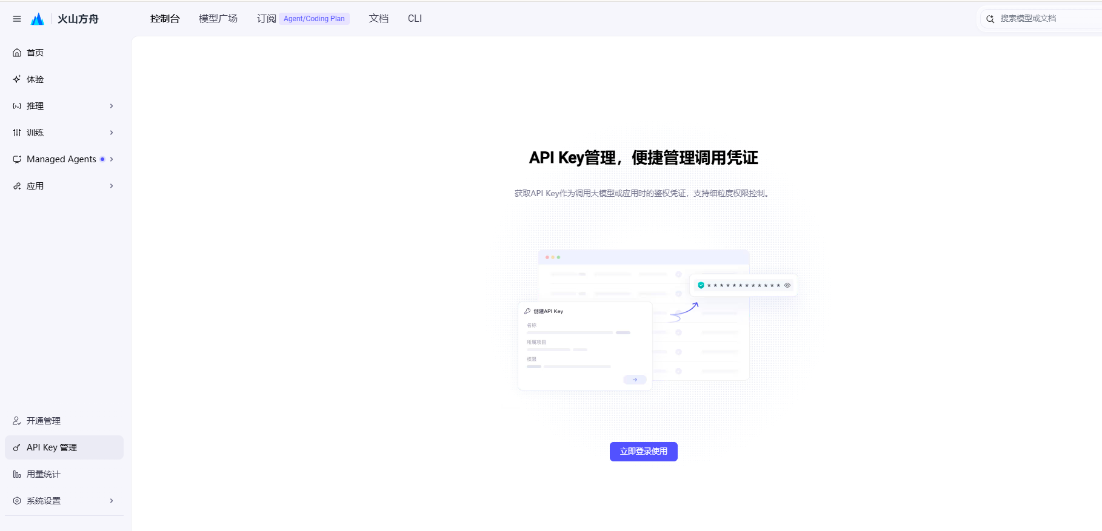Open the 控制台 top tab
1102x531 pixels.
pyautogui.click(x=165, y=19)
